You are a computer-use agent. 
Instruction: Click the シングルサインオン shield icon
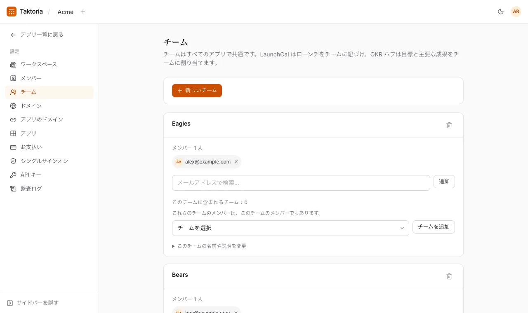click(x=13, y=161)
